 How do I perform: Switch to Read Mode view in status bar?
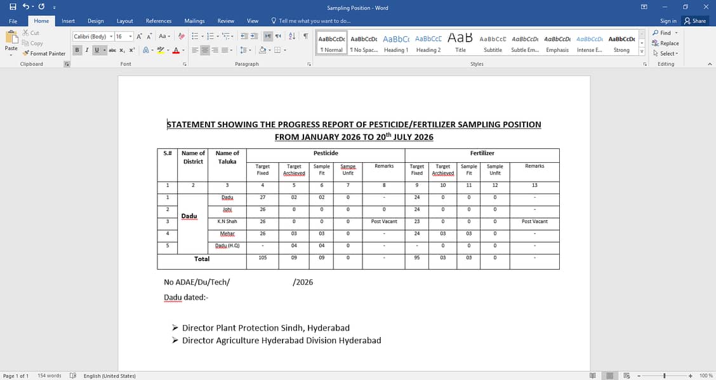pos(593,376)
